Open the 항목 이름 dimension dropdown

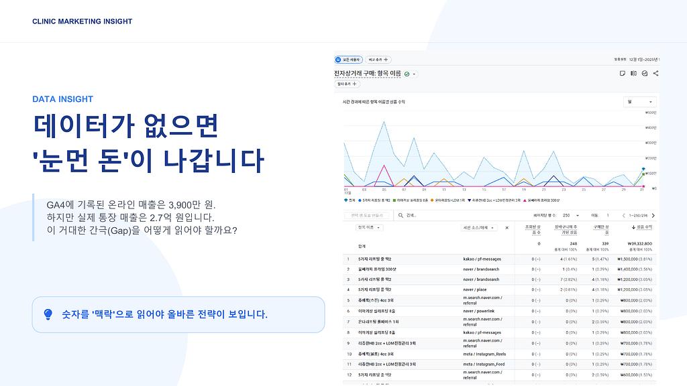coord(370,228)
